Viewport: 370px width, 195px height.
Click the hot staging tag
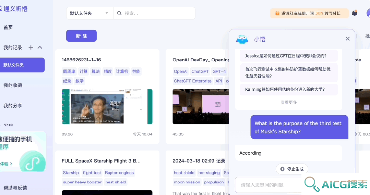(209, 173)
